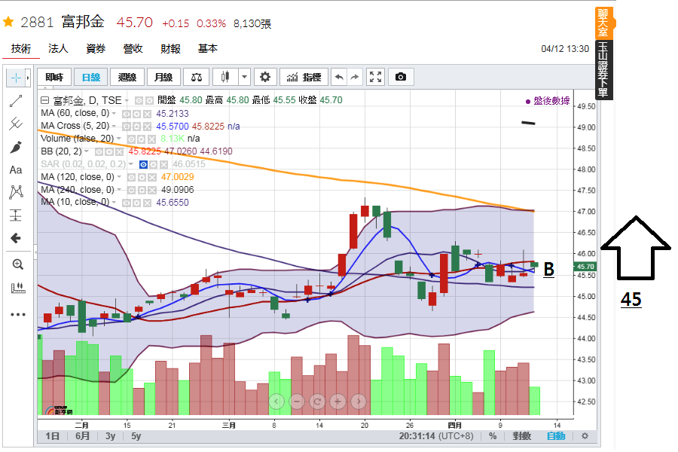
Task: Open the 資券 tab
Action: coord(96,49)
